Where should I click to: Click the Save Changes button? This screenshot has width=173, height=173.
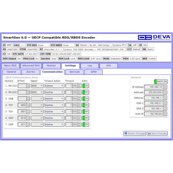[157, 133]
